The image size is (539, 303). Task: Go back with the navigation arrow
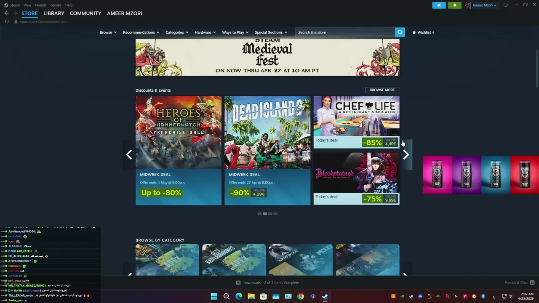click(6, 13)
